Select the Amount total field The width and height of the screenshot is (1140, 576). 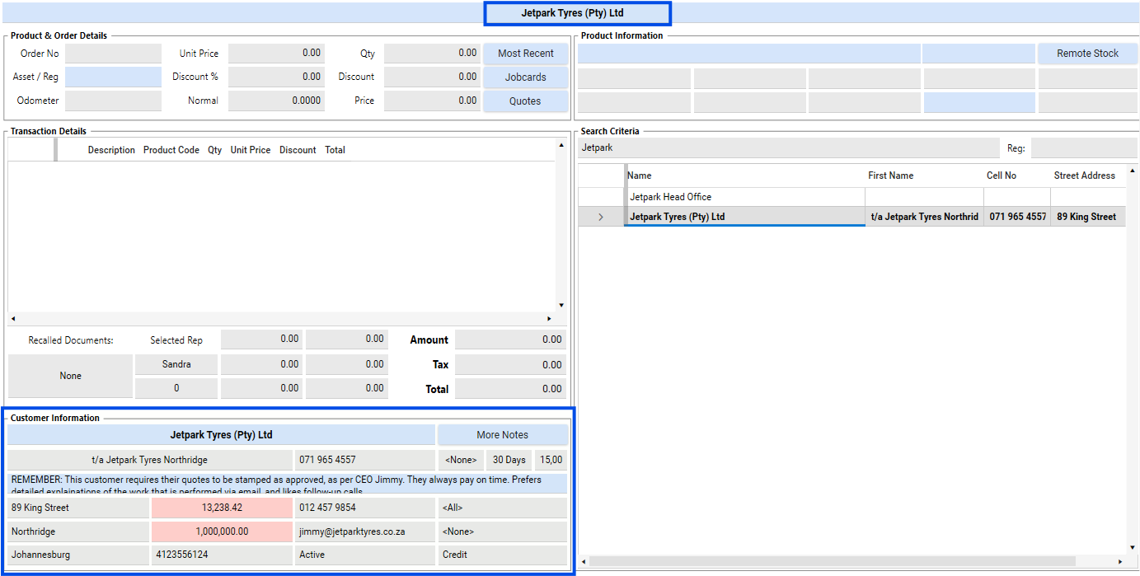tap(511, 340)
